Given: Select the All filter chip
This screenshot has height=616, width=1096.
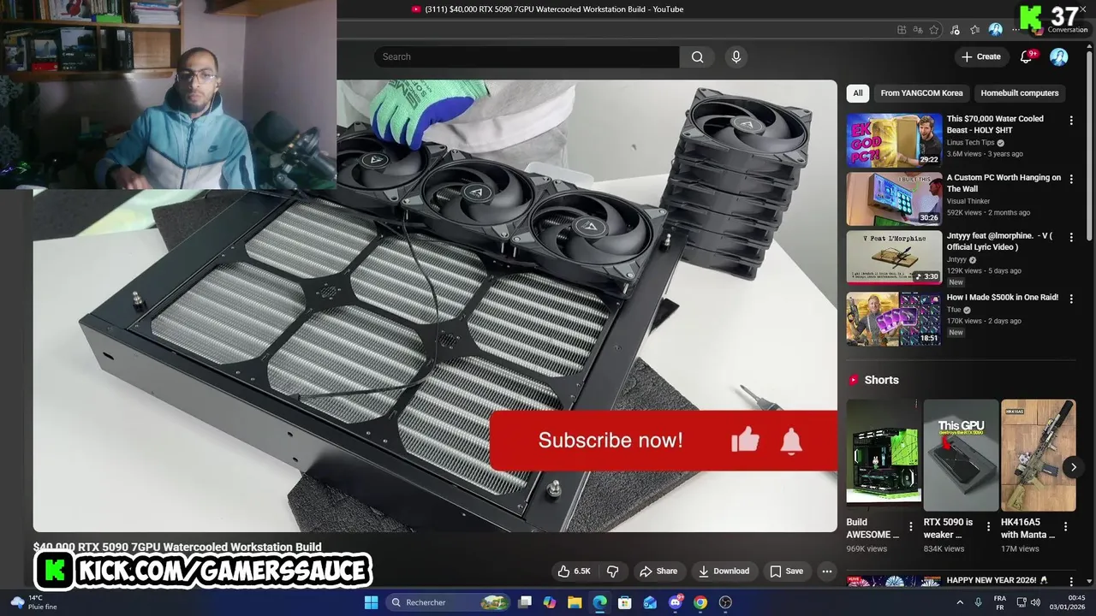Looking at the screenshot, I should pos(858,92).
